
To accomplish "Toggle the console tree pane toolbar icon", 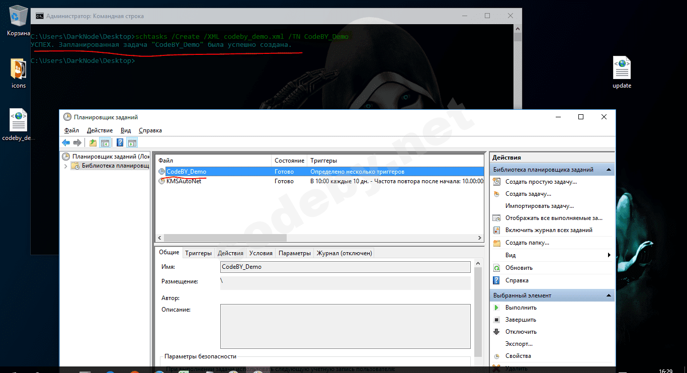I will click(x=105, y=143).
